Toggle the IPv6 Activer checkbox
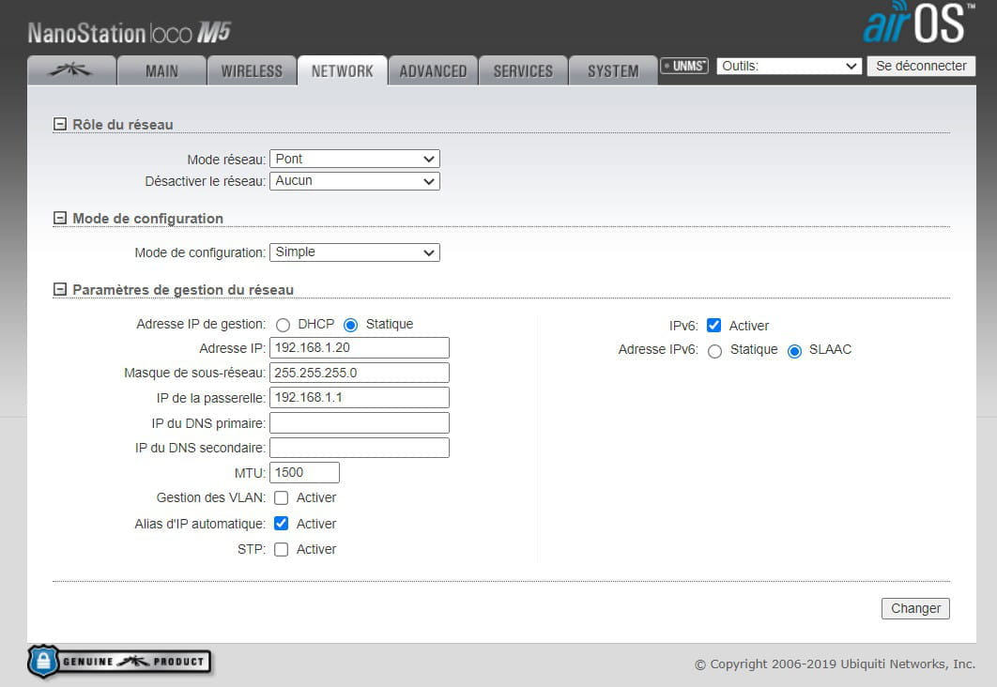This screenshot has width=997, height=687. click(x=714, y=326)
